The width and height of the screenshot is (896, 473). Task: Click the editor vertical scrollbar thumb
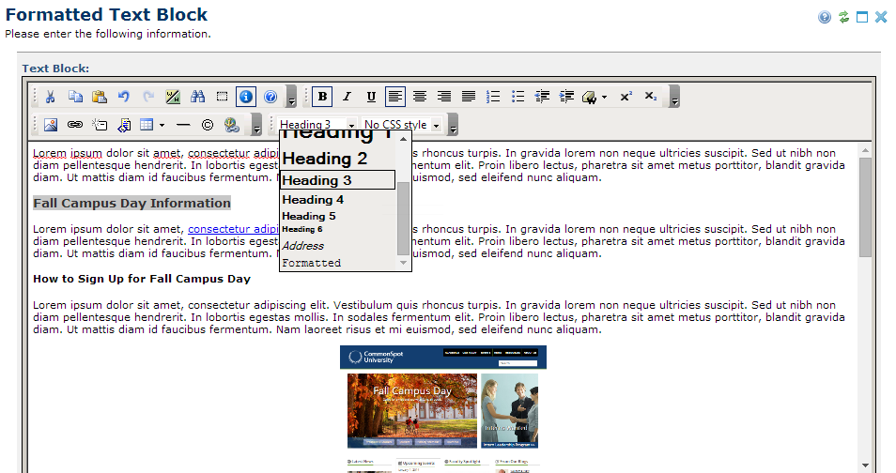865,206
